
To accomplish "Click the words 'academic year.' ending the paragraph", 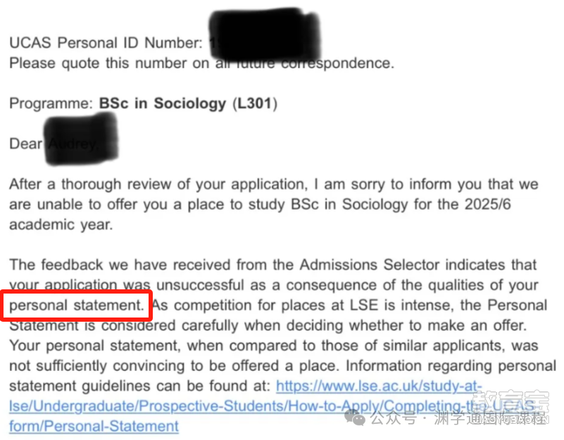I will click(x=61, y=225).
